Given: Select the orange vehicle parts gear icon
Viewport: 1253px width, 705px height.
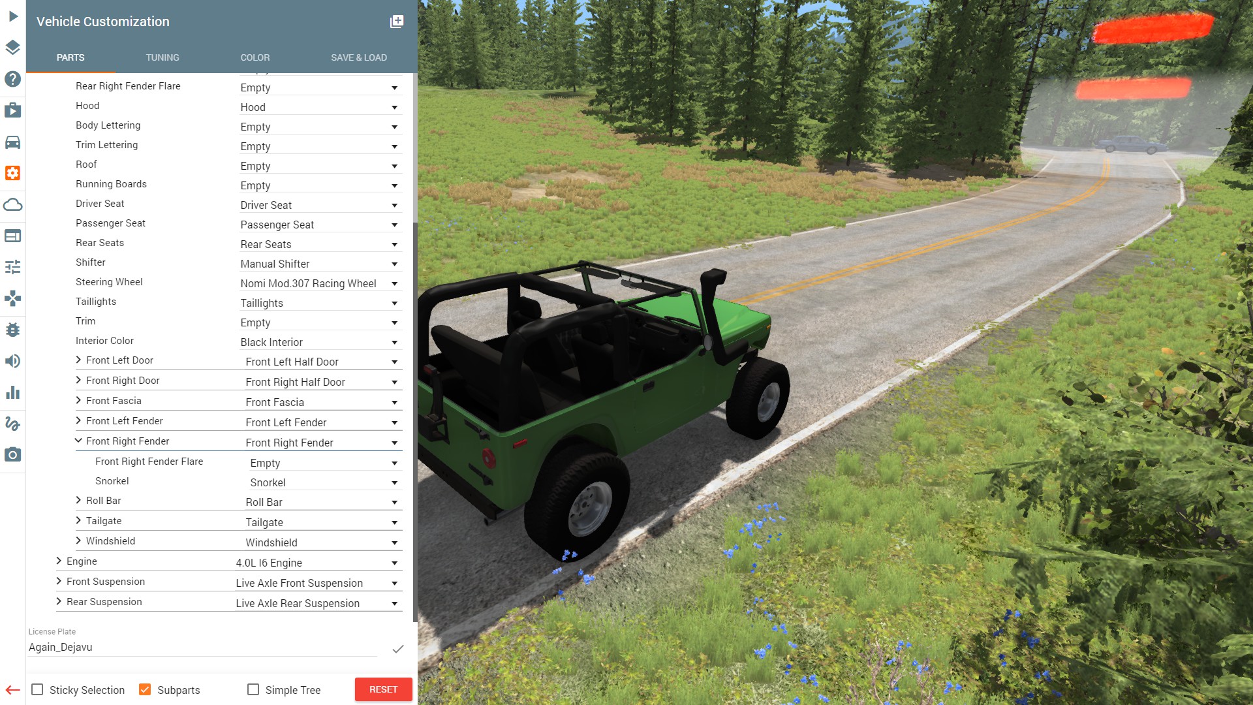Looking at the screenshot, I should pos(13,173).
